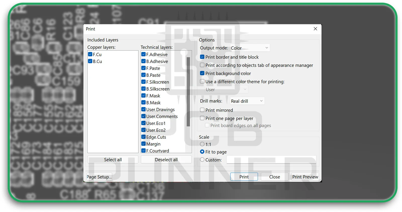Open the Output mode Color dropdown
This screenshot has width=402, height=212.
250,48
